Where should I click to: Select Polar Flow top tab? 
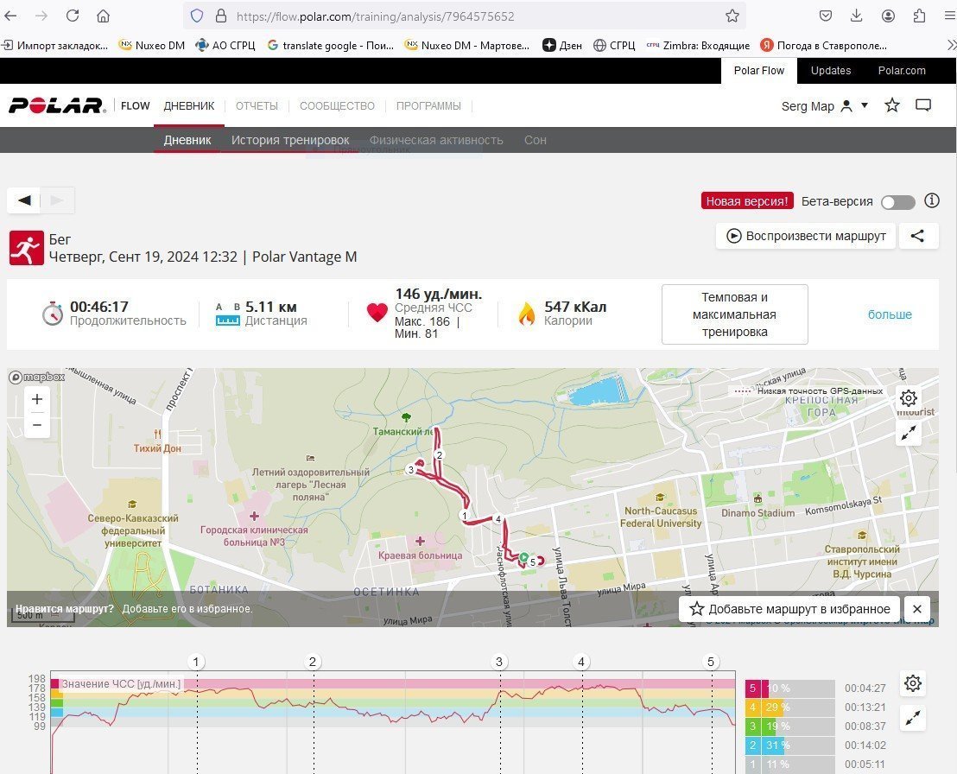758,70
